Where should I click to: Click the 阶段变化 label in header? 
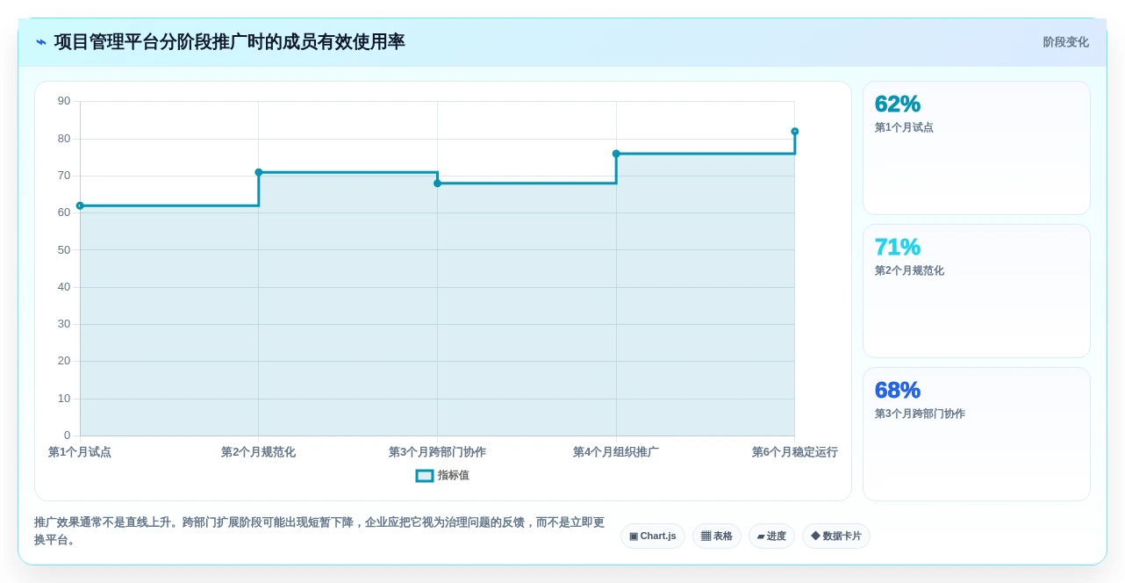click(x=1065, y=42)
